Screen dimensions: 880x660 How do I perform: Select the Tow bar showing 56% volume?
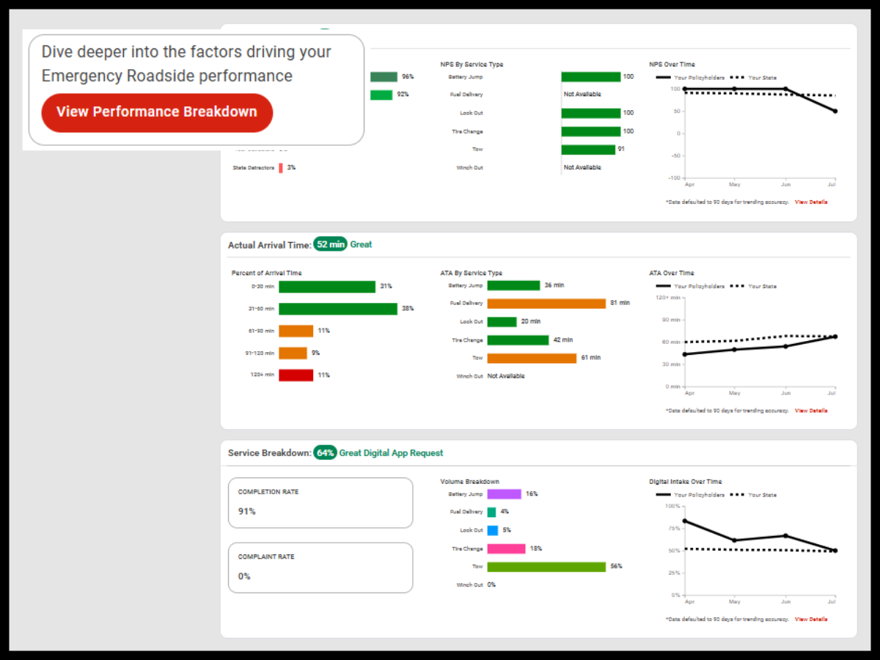click(x=546, y=566)
